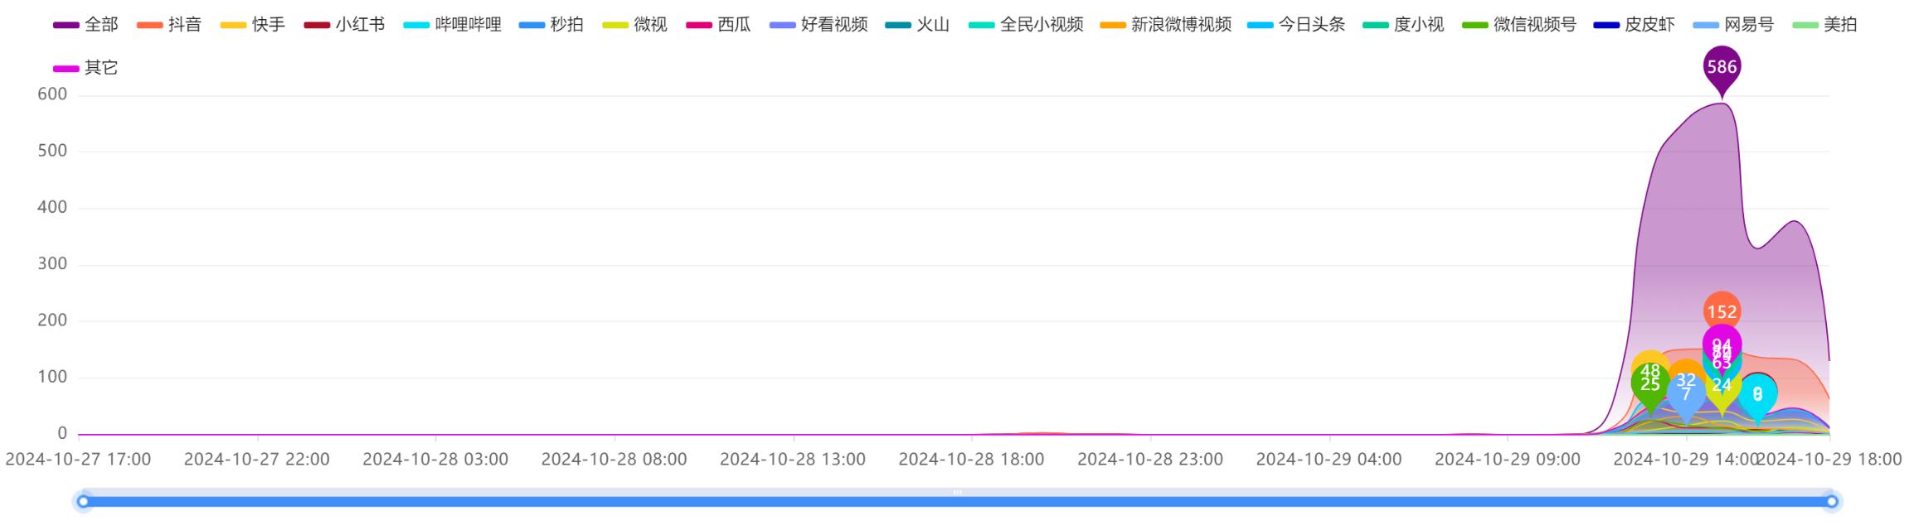Click right handle of zoom slider
Screen dimensions: 1909x530
(x=1832, y=501)
